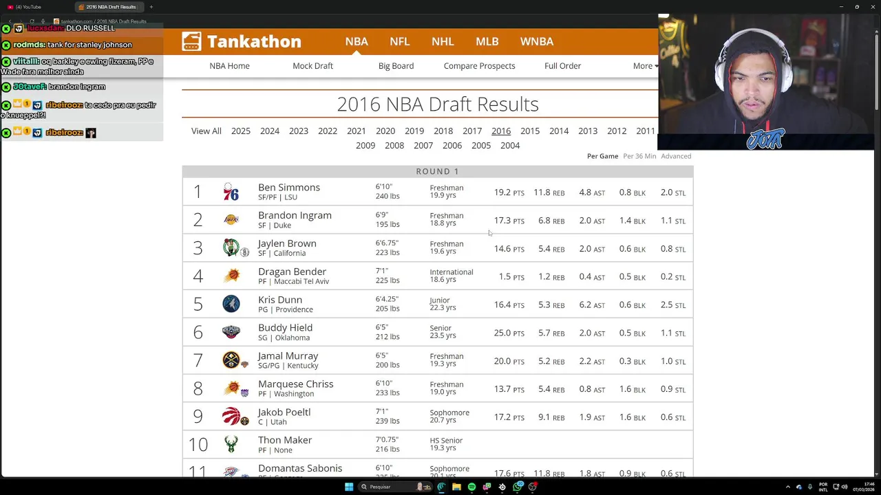Click the Pelicans logo beside Buddy Hield

pyautogui.click(x=231, y=332)
